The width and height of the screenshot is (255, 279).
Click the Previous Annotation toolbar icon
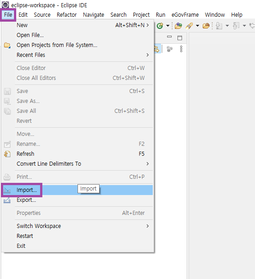[x=236, y=26]
